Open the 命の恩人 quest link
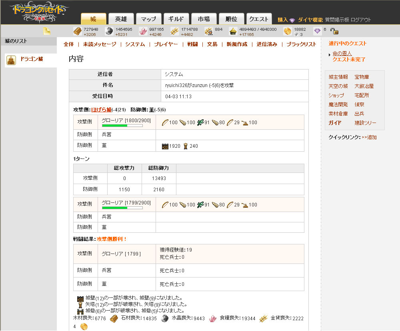This screenshot has width=400, height=331. tap(342, 54)
